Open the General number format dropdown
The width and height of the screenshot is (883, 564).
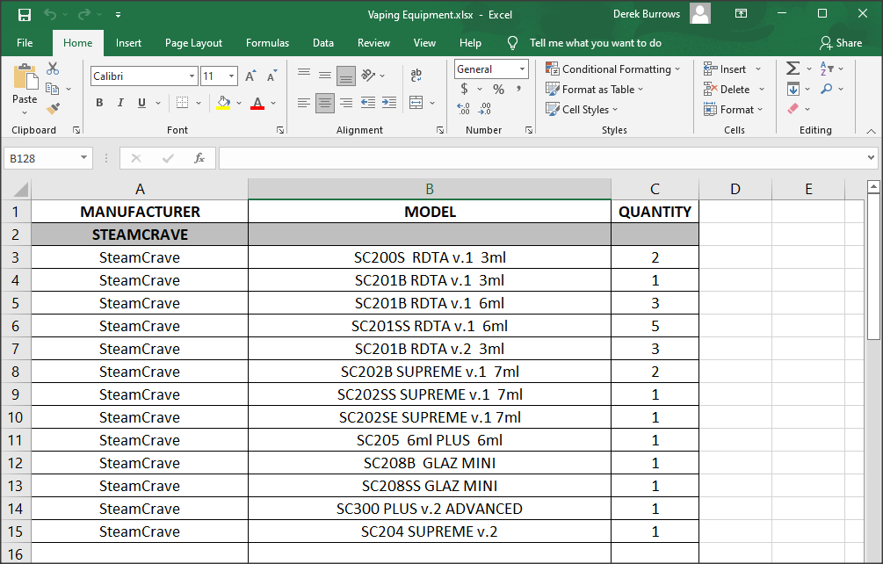point(522,69)
